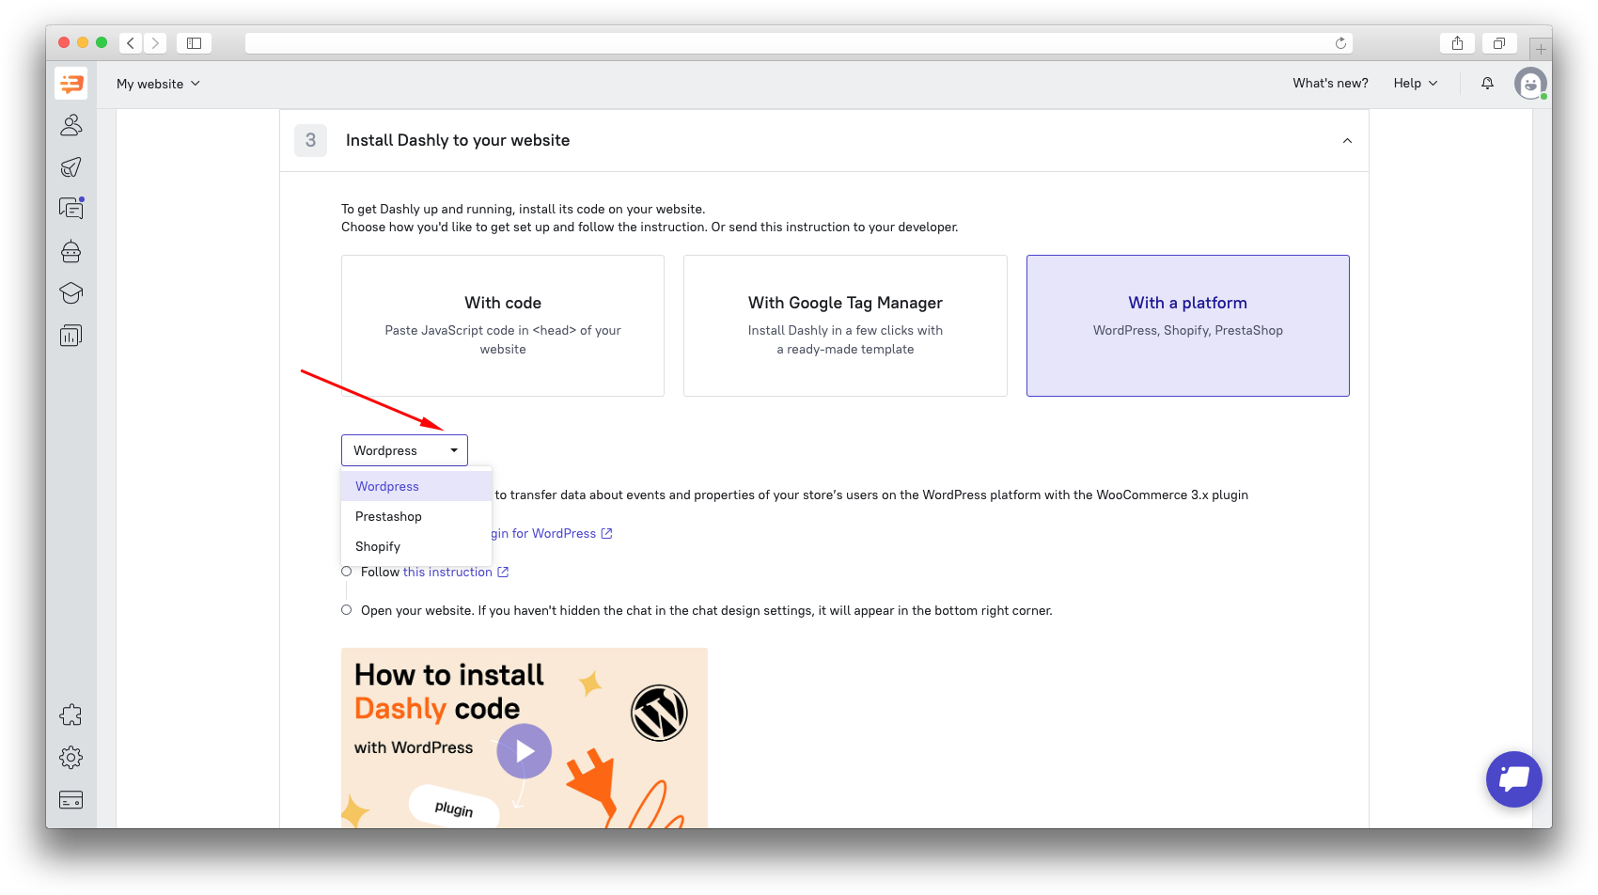Click external link icon beside 'for WordPress'
The width and height of the screenshot is (1598, 895).
[x=606, y=533]
